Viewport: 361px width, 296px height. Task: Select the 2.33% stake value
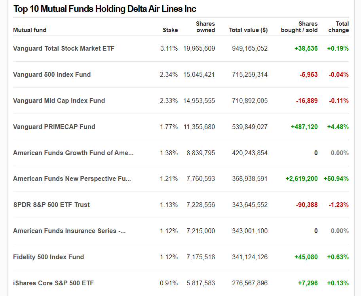pyautogui.click(x=169, y=101)
